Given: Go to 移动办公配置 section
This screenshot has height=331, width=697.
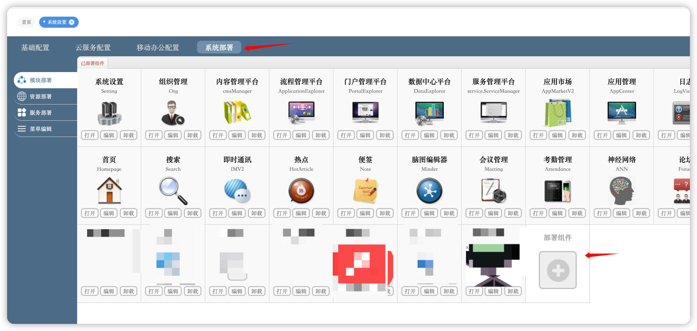Looking at the screenshot, I should click(x=158, y=48).
